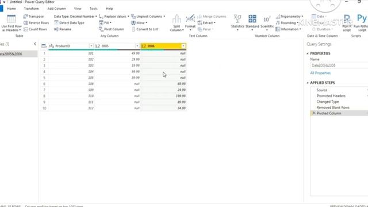The image size is (368, 207).
Task: Choose the Rename column command
Action: point(63,29)
